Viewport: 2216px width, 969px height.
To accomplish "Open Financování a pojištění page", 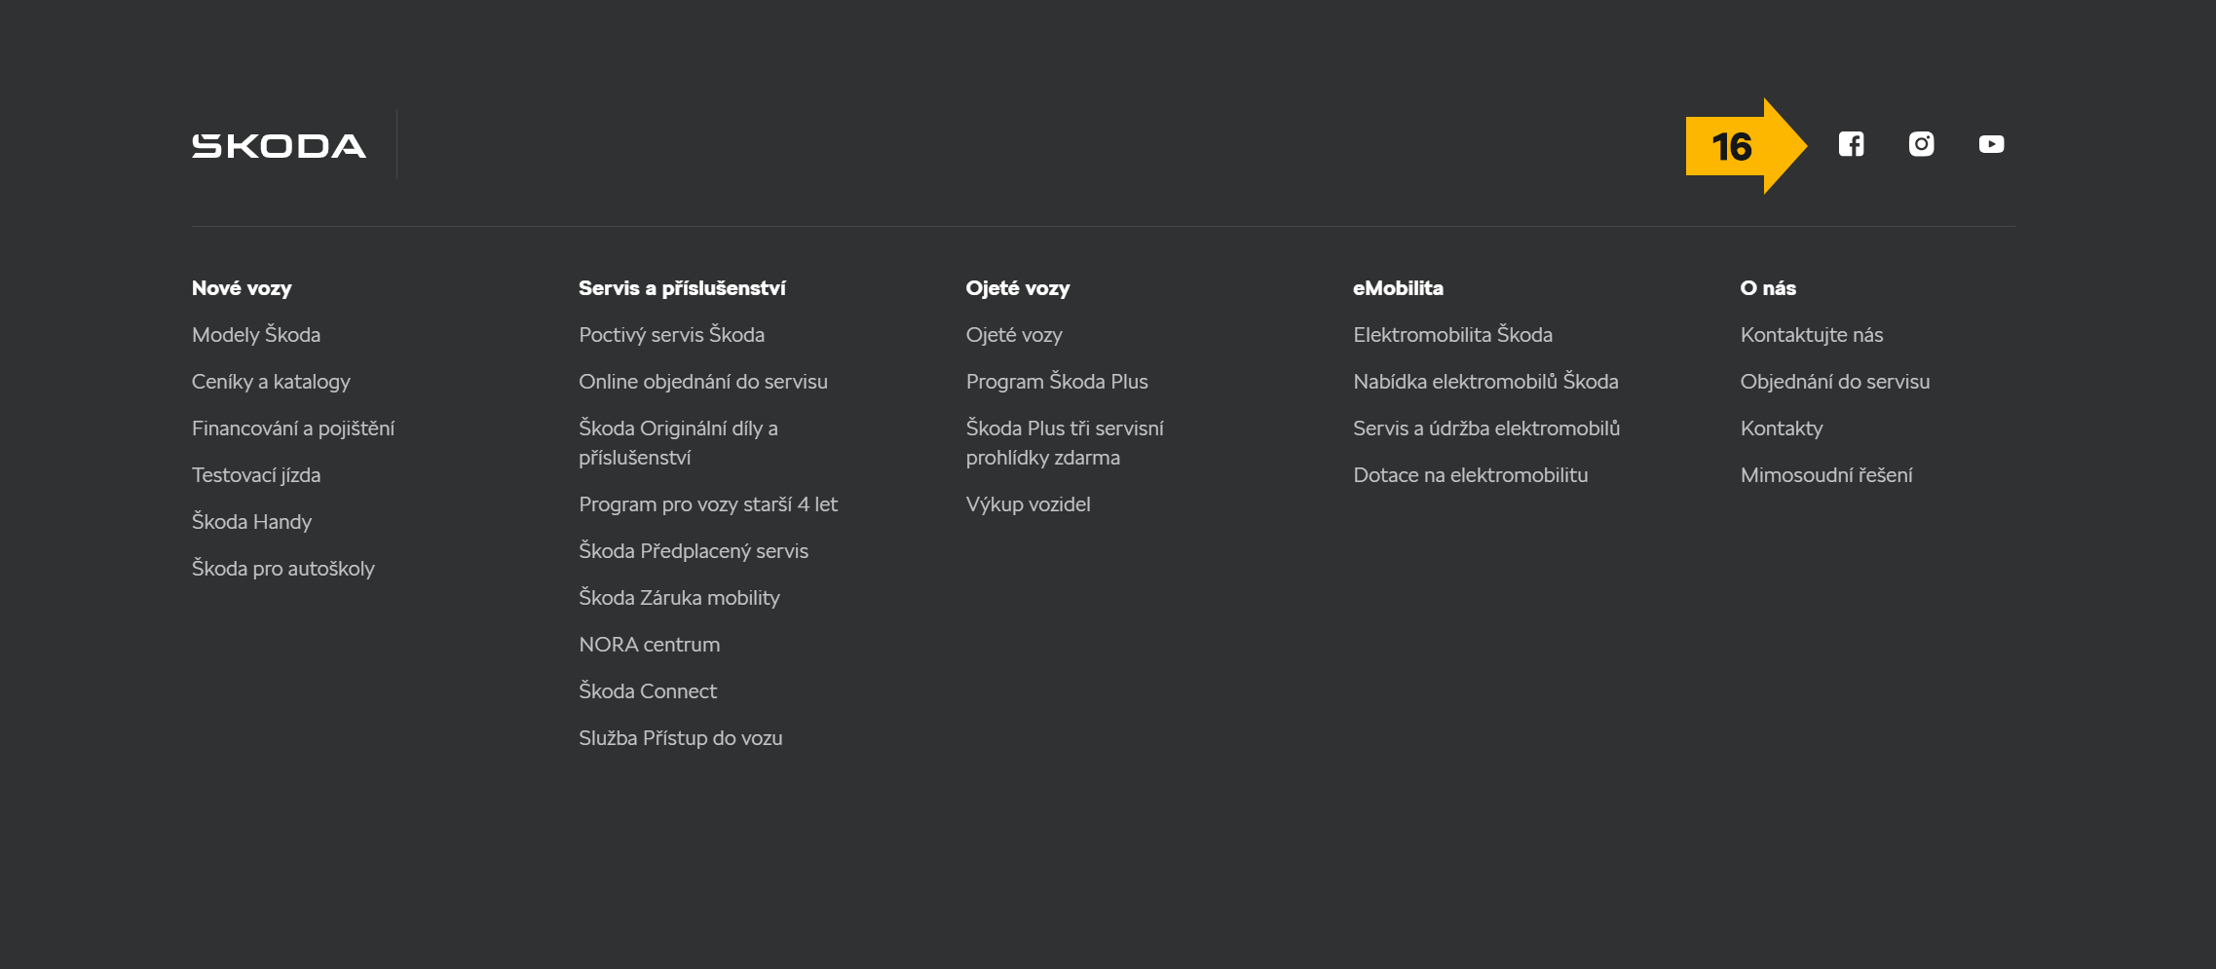I will (x=293, y=429).
